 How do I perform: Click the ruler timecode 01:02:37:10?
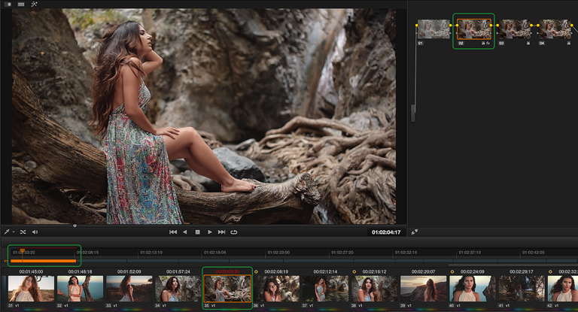click(470, 253)
